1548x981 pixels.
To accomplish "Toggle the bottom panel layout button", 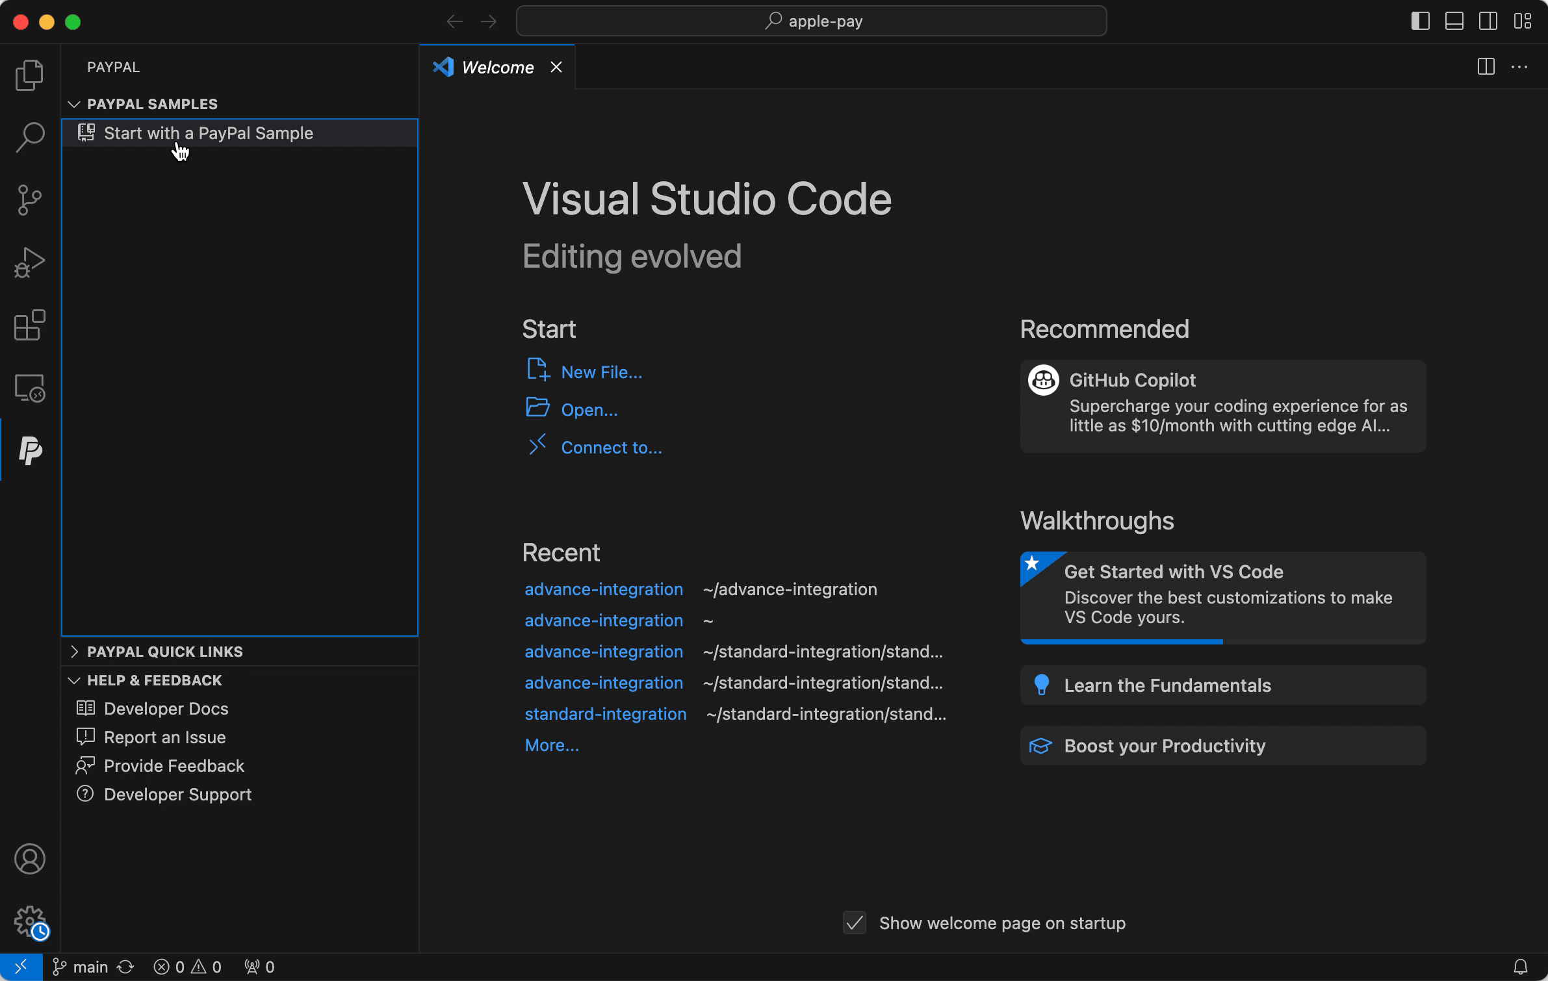I will (1454, 21).
